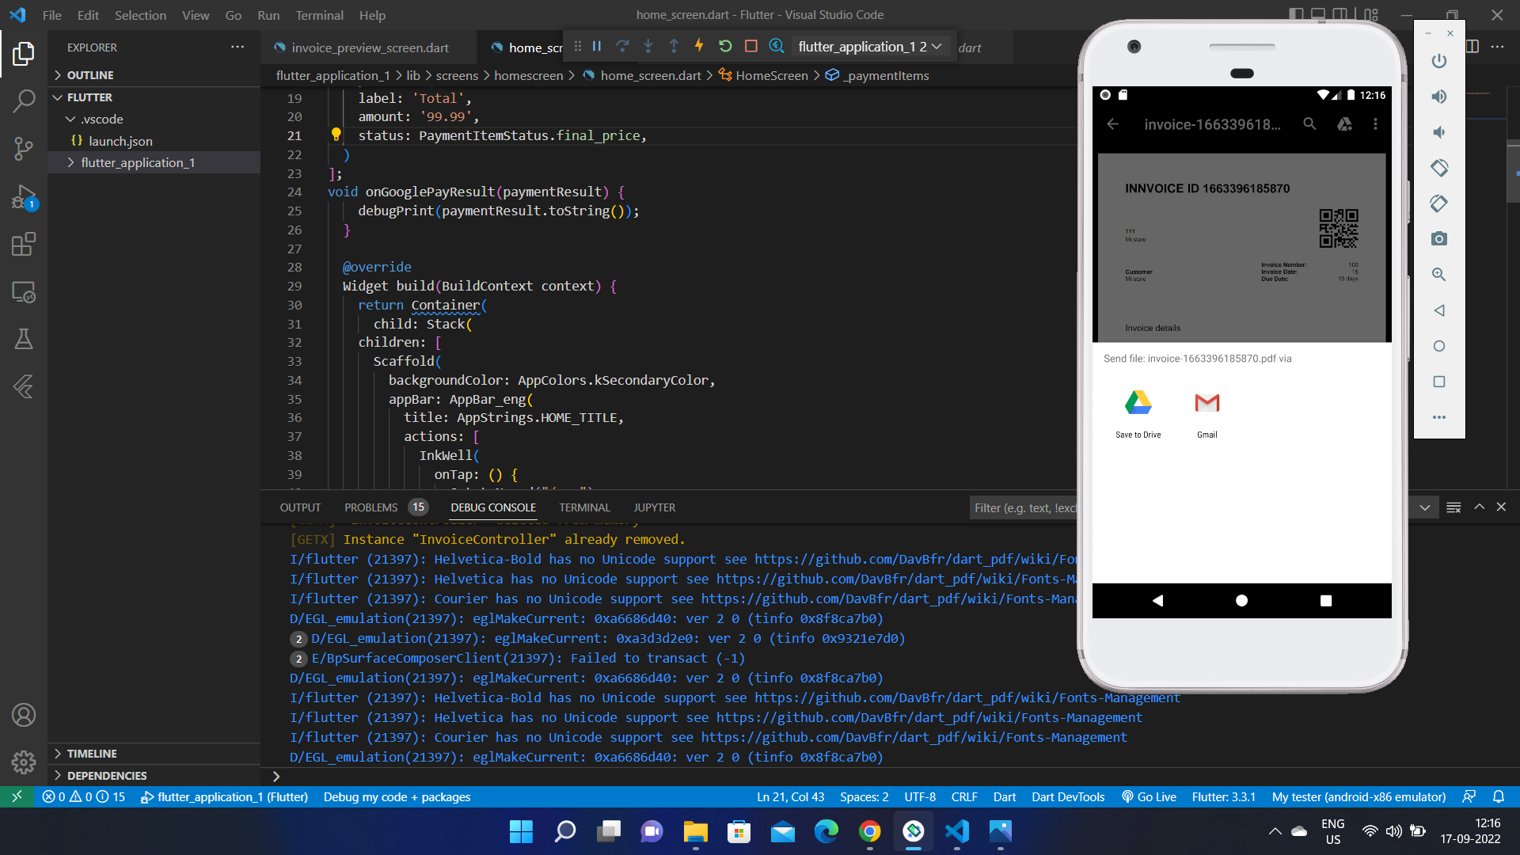This screenshot has width=1520, height=855.
Task: Pause the debug session
Action: (x=597, y=47)
